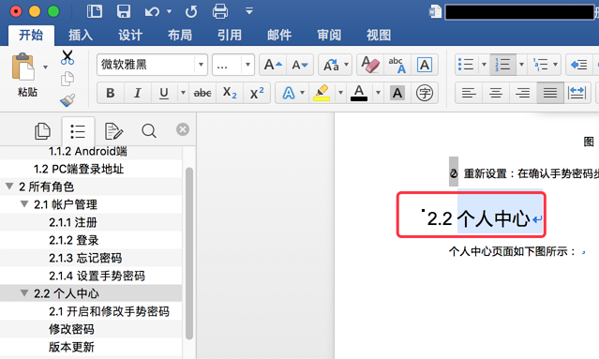The height and width of the screenshot is (359, 599).
Task: Click the Copy icon
Action: coord(67,79)
